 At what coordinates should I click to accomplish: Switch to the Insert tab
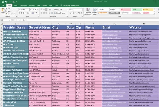pyautogui.click(x=15, y=5)
